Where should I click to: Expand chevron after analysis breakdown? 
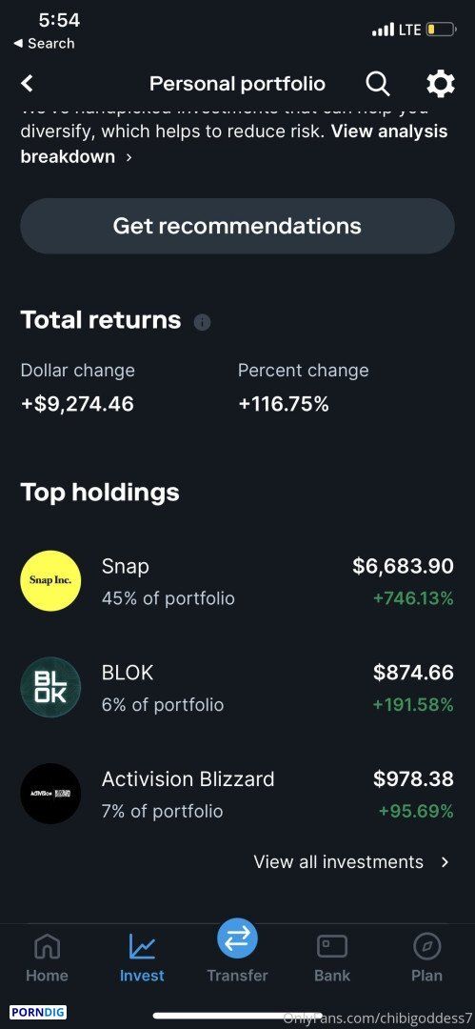(x=129, y=157)
